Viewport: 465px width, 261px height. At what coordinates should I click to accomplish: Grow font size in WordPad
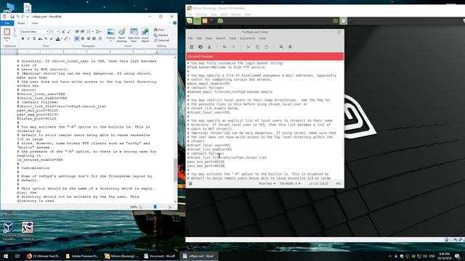pyautogui.click(x=63, y=32)
